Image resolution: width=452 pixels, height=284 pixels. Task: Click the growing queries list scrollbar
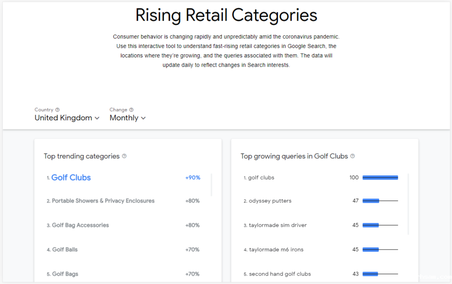coord(408,204)
